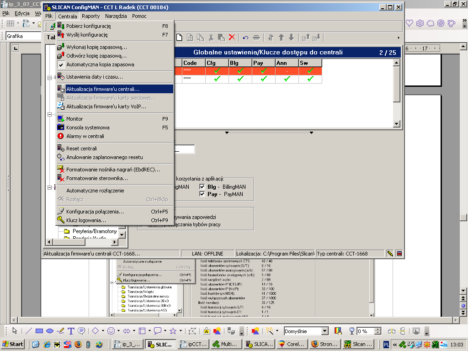Click Firefox quick launch icon
The image size is (468, 351).
(x=78, y=344)
